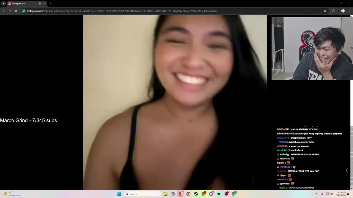The height and width of the screenshot is (198, 353).
Task: Click the weather widget showing 30°C
Action: tap(12, 194)
